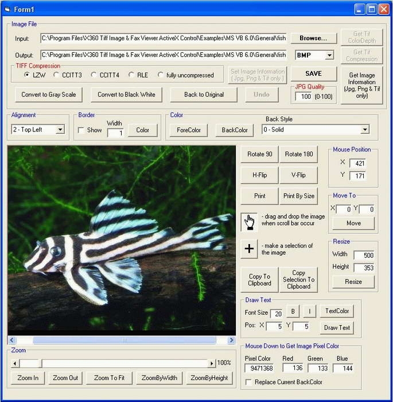Image resolution: width=393 pixels, height=402 pixels.
Task: Click the image horizontal scrollbar thumb
Action: pos(124,340)
